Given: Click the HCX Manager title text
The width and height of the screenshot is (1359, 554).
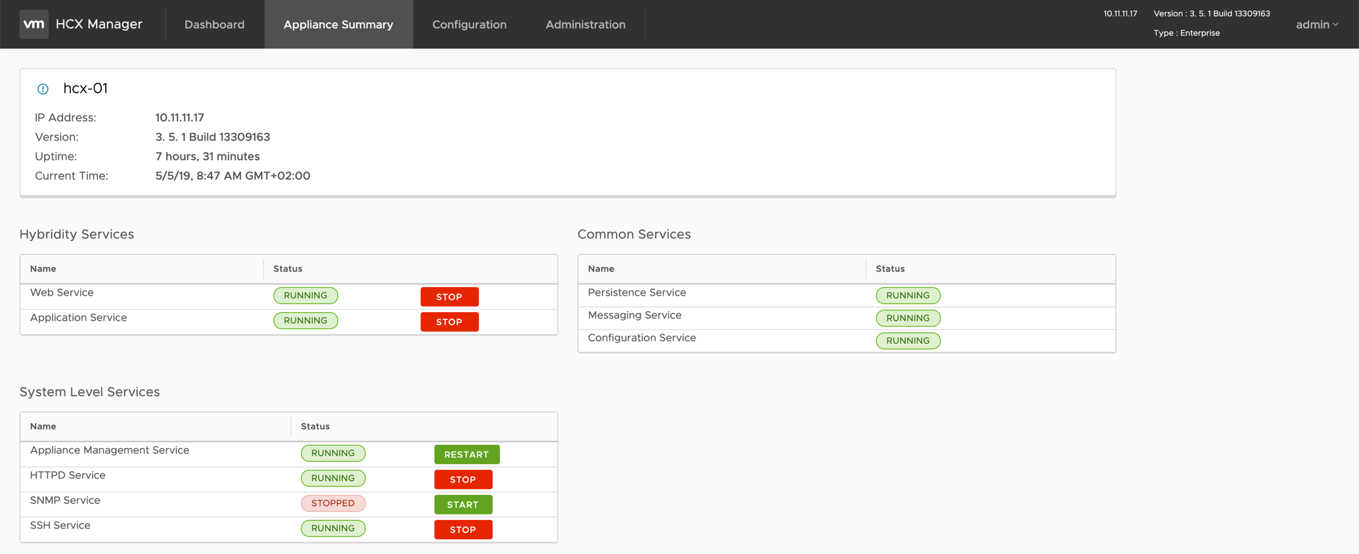Looking at the screenshot, I should pyautogui.click(x=99, y=24).
